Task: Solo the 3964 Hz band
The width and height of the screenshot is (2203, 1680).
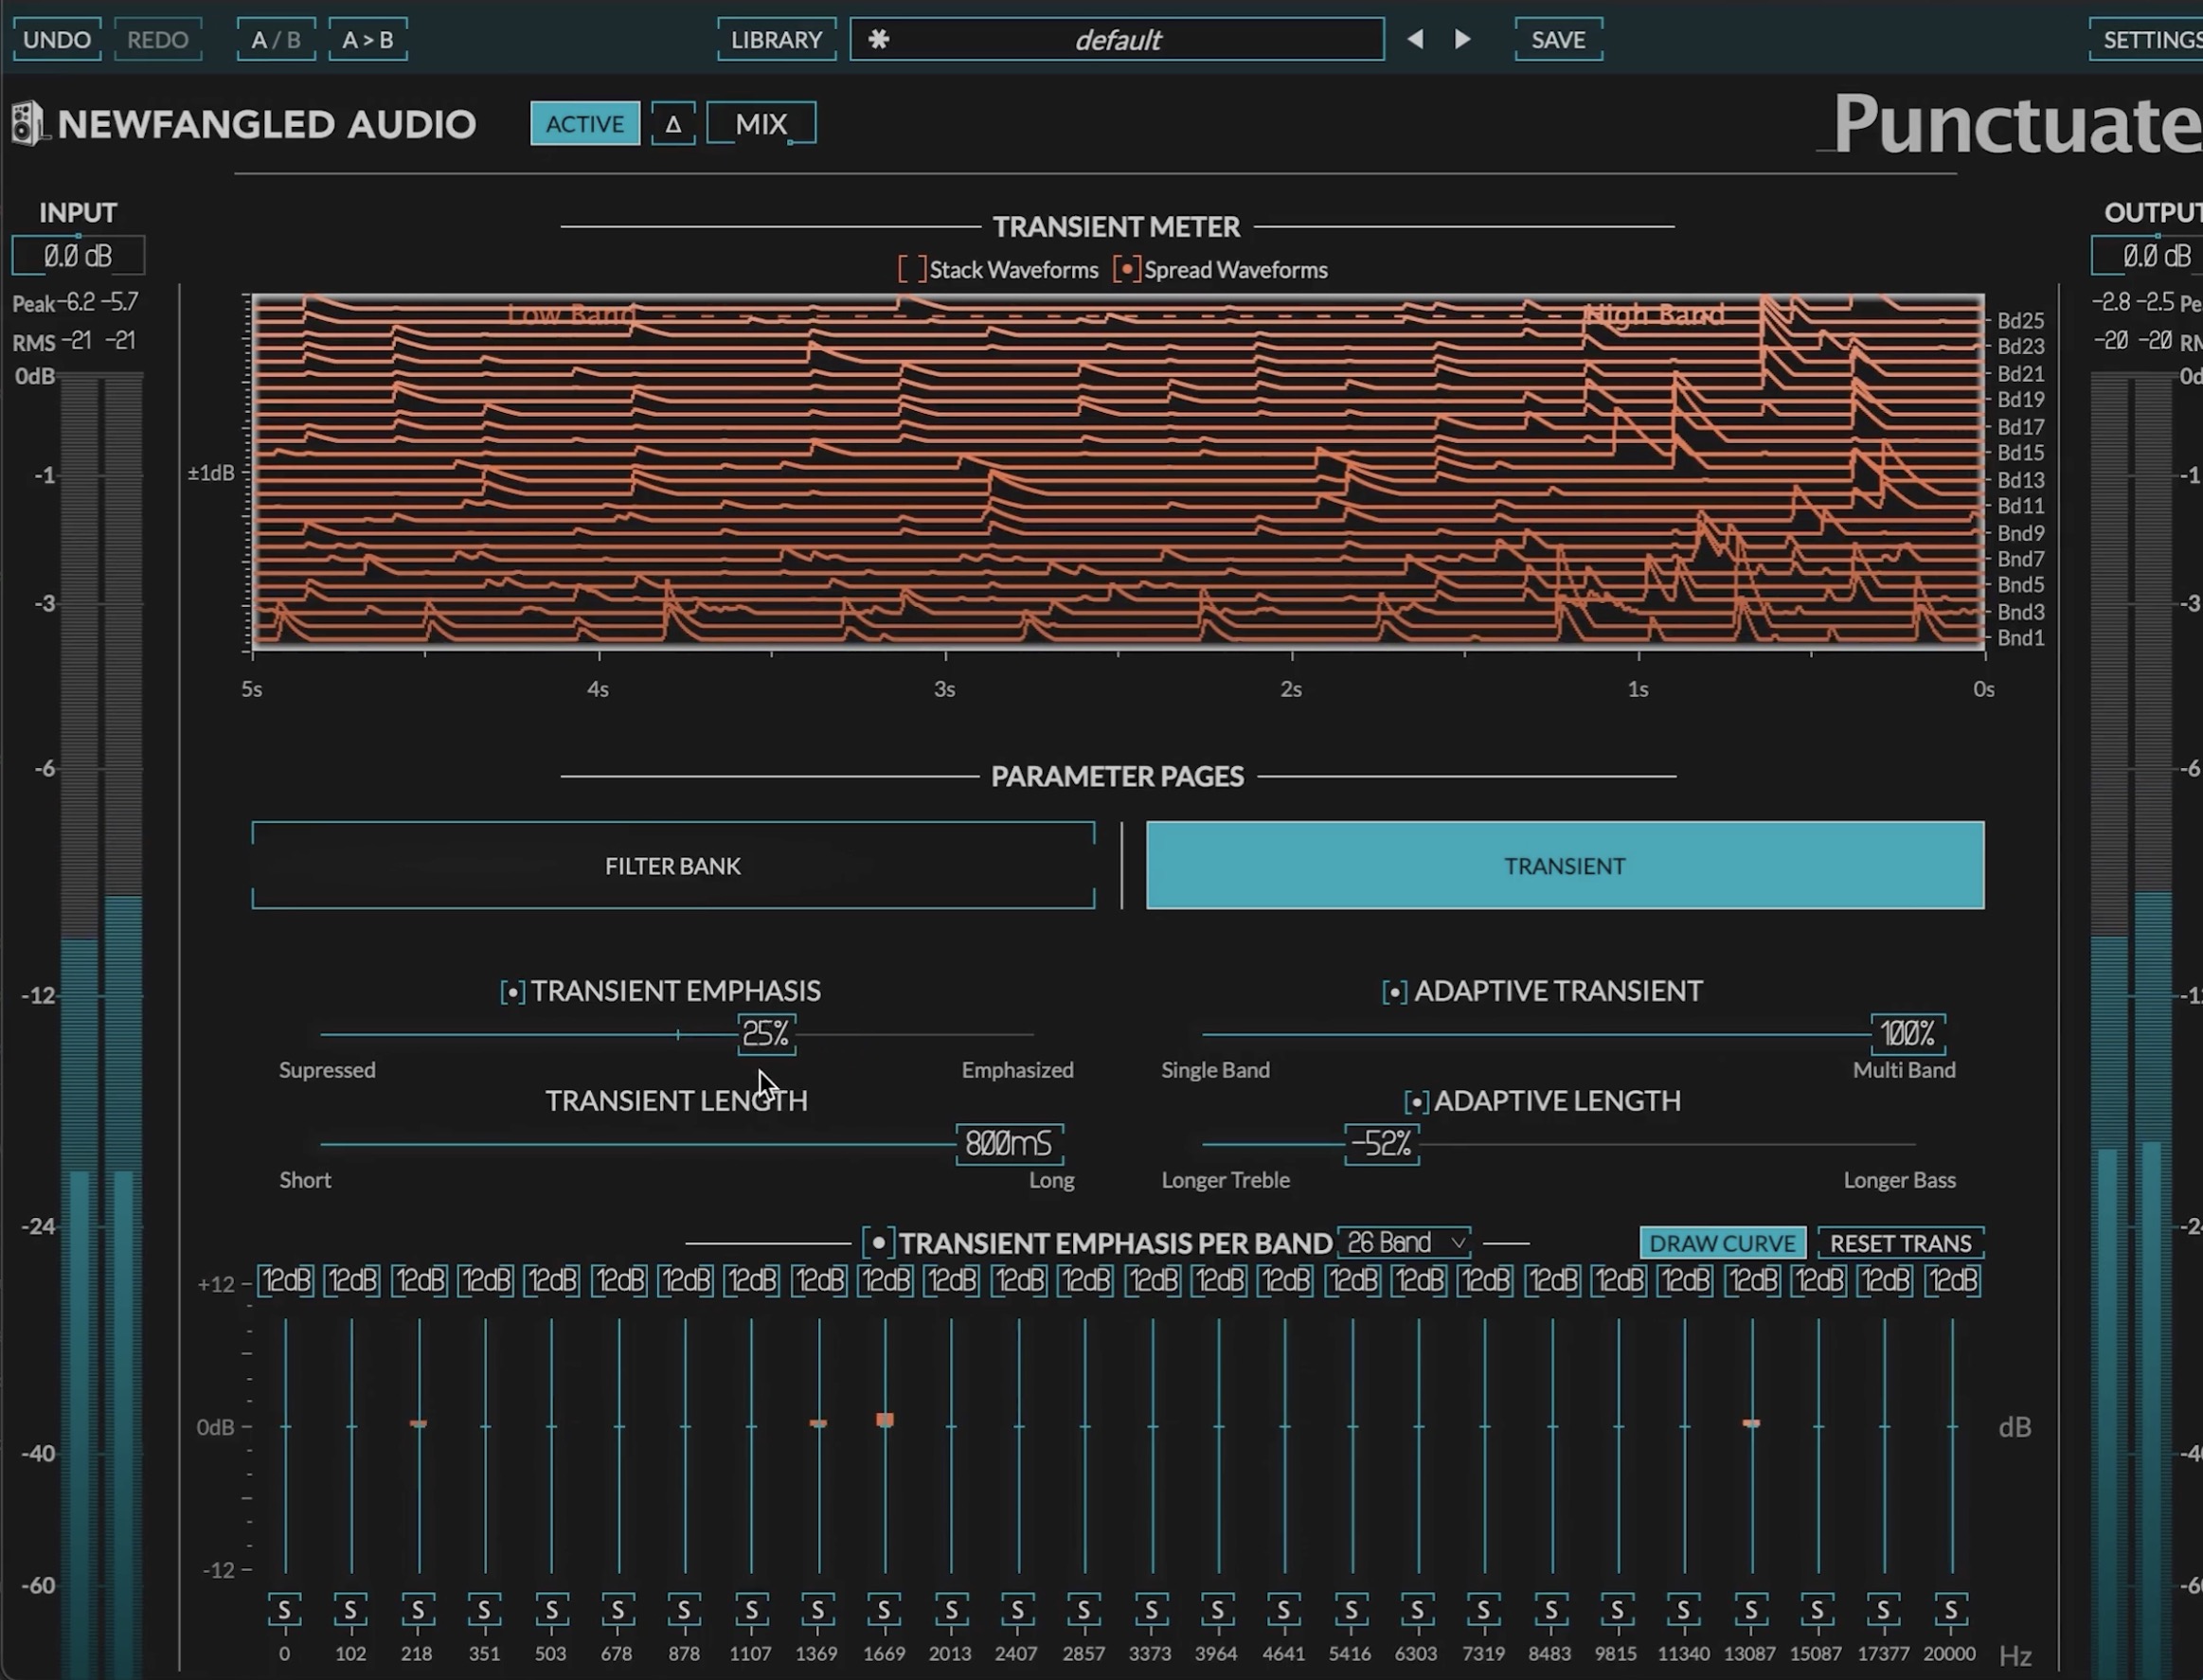Action: (x=1218, y=1610)
